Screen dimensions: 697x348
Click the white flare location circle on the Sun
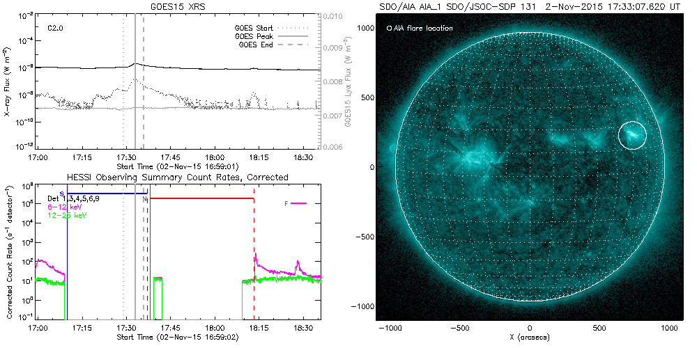coord(632,135)
